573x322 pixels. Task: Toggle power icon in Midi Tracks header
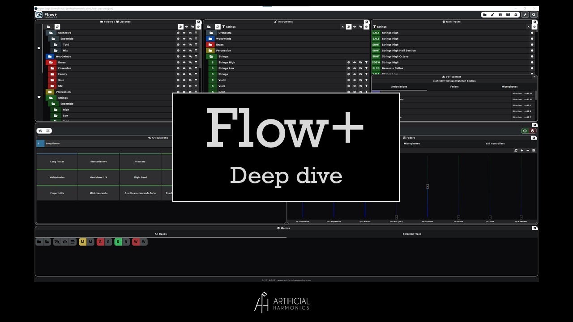[534, 27]
